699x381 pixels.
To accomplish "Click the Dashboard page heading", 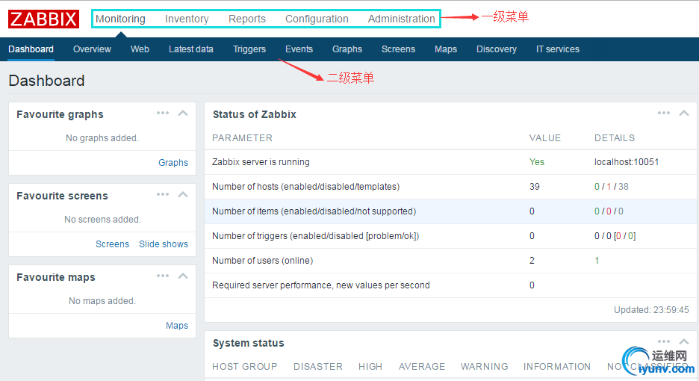I will click(46, 81).
